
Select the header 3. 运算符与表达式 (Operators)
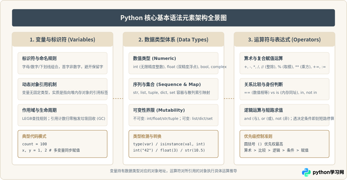(284, 40)
